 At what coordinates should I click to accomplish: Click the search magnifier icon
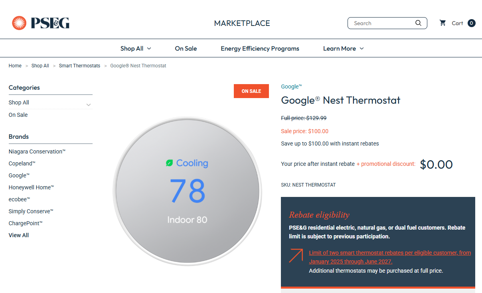[x=418, y=23]
